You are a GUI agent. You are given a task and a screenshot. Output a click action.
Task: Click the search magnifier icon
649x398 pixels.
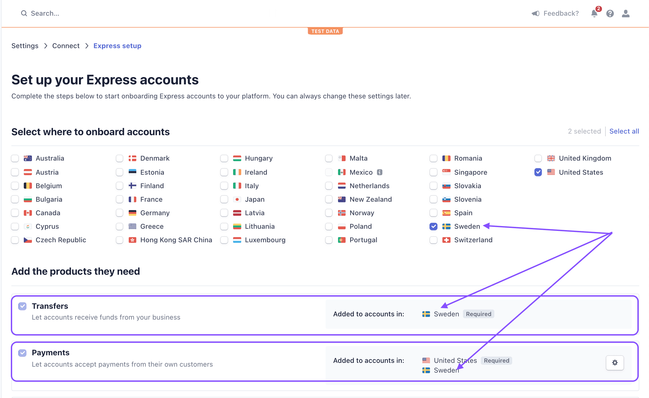(24, 13)
